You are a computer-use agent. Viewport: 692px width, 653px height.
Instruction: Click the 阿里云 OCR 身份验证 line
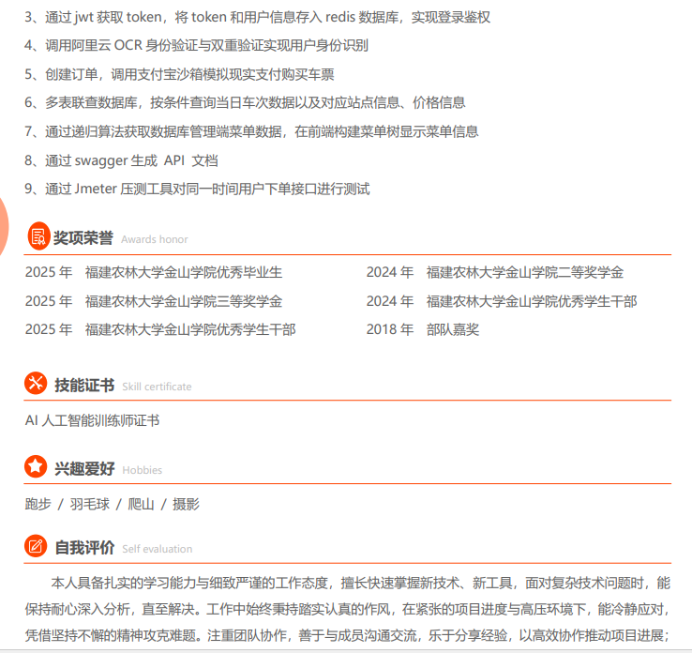tap(196, 45)
